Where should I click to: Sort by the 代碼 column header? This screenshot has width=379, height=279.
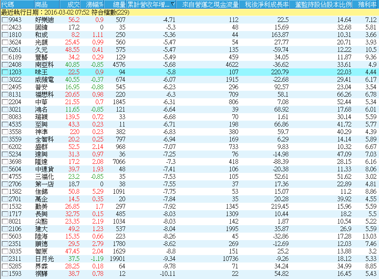coord(17,4)
